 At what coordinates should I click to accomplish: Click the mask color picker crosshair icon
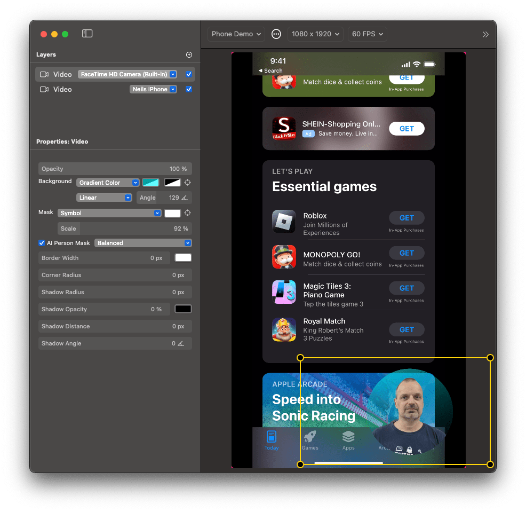[188, 213]
